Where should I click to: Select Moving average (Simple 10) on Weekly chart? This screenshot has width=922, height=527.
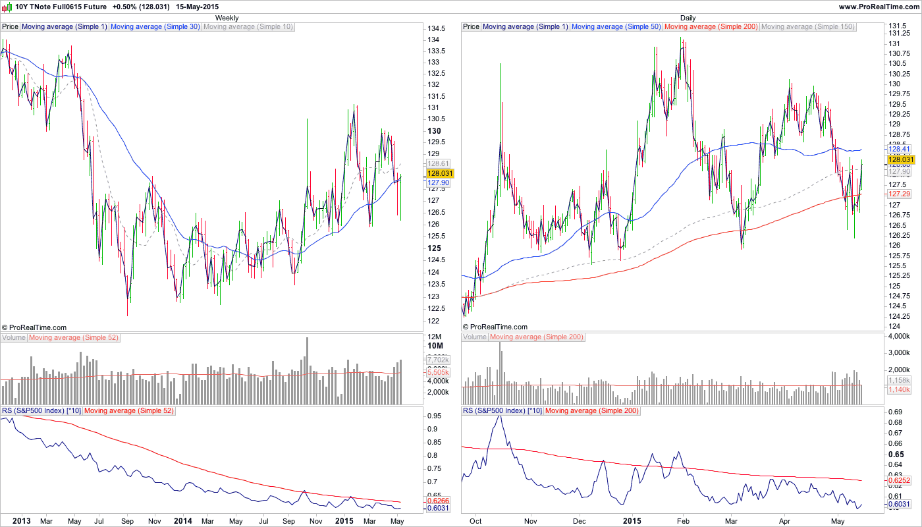pyautogui.click(x=248, y=27)
